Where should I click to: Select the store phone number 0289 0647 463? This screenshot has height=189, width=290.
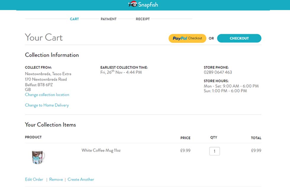(218, 72)
